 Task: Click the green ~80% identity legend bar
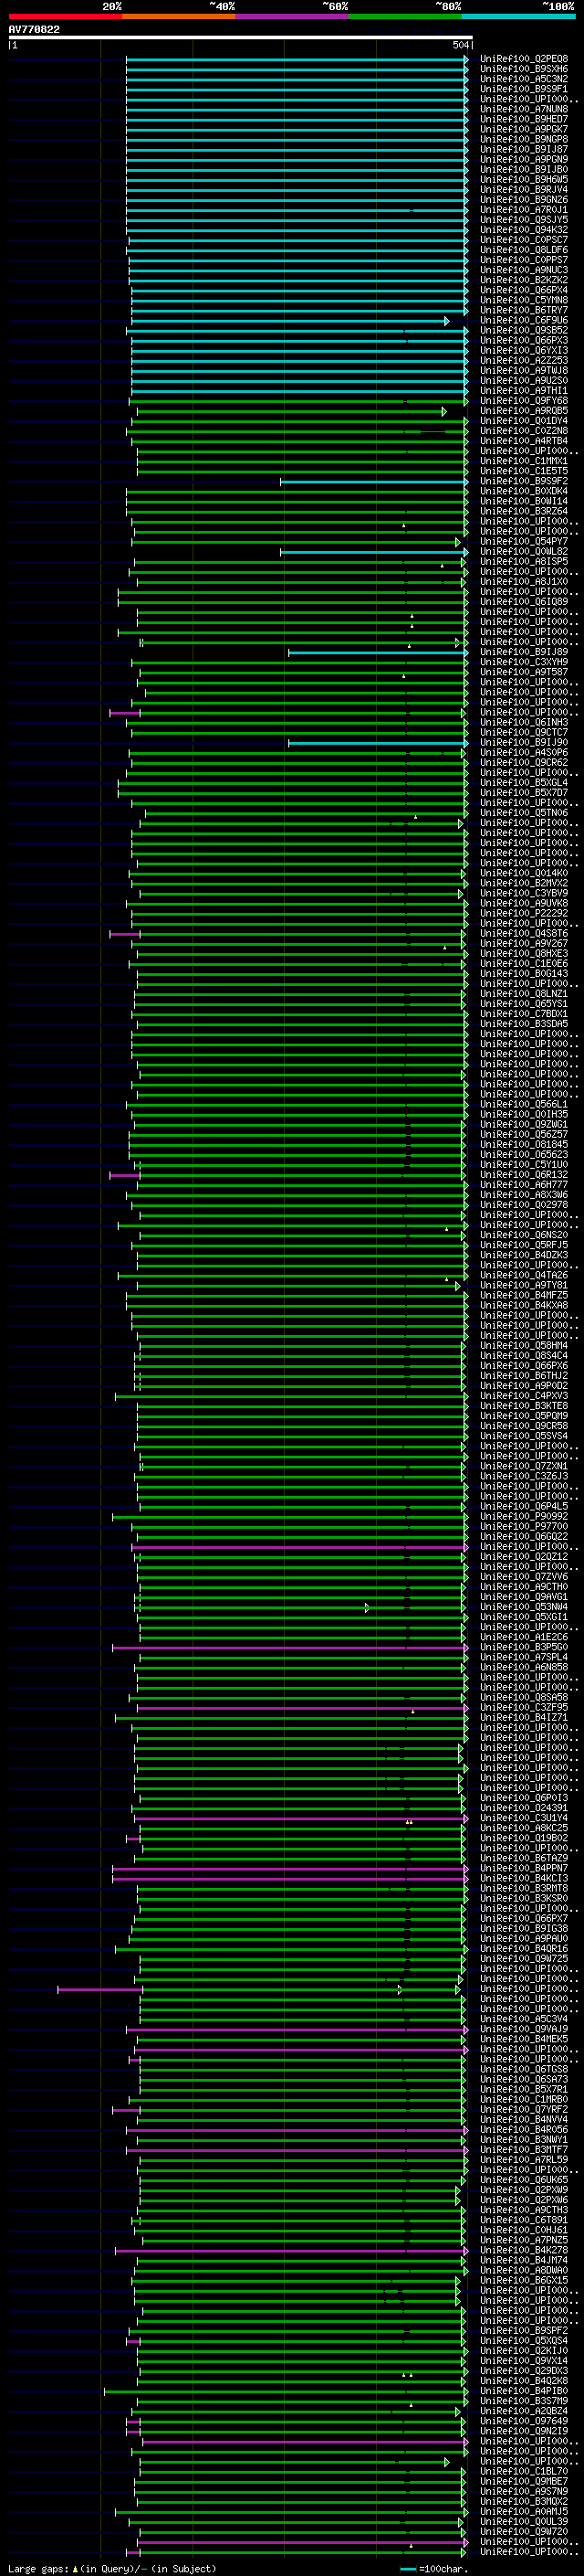405,16
